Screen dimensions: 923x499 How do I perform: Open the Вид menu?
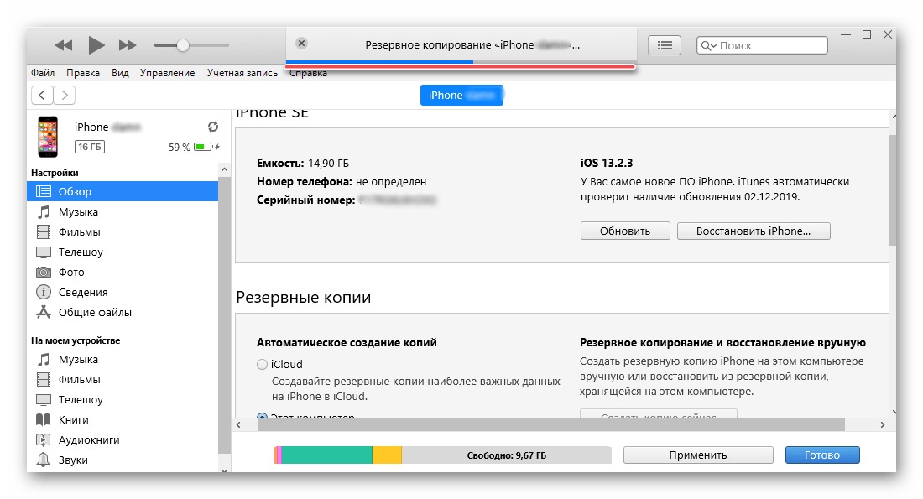pos(120,73)
